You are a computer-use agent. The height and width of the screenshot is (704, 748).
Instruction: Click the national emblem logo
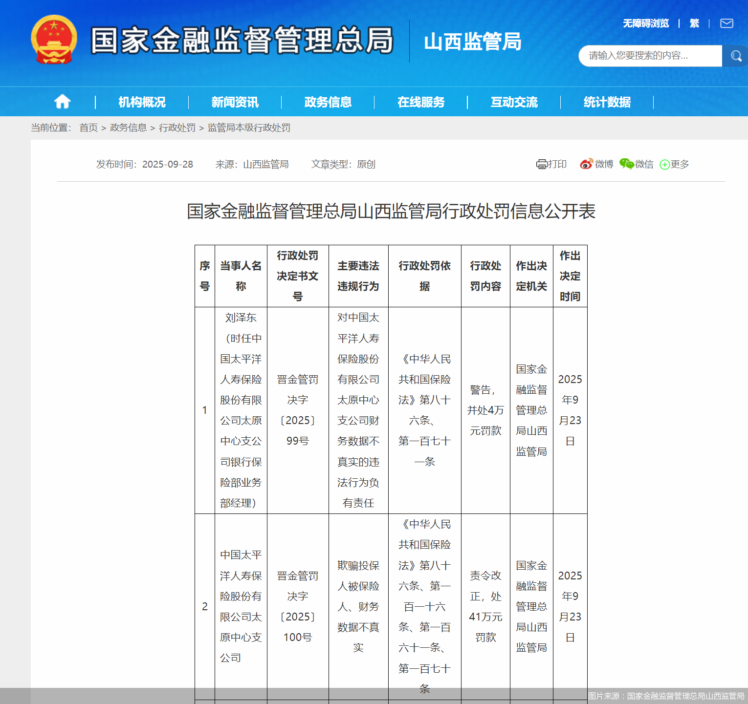pos(54,40)
